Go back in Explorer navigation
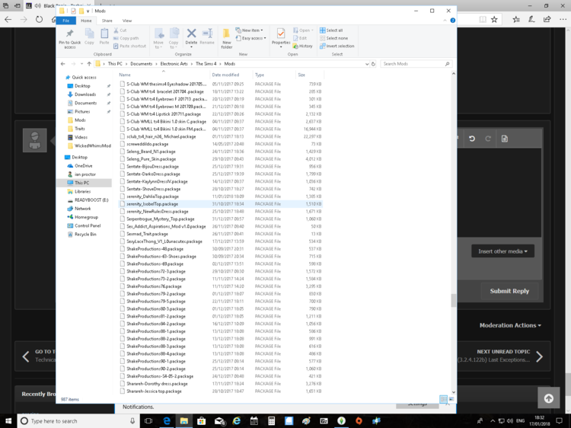This screenshot has height=428, width=571. pos(62,64)
